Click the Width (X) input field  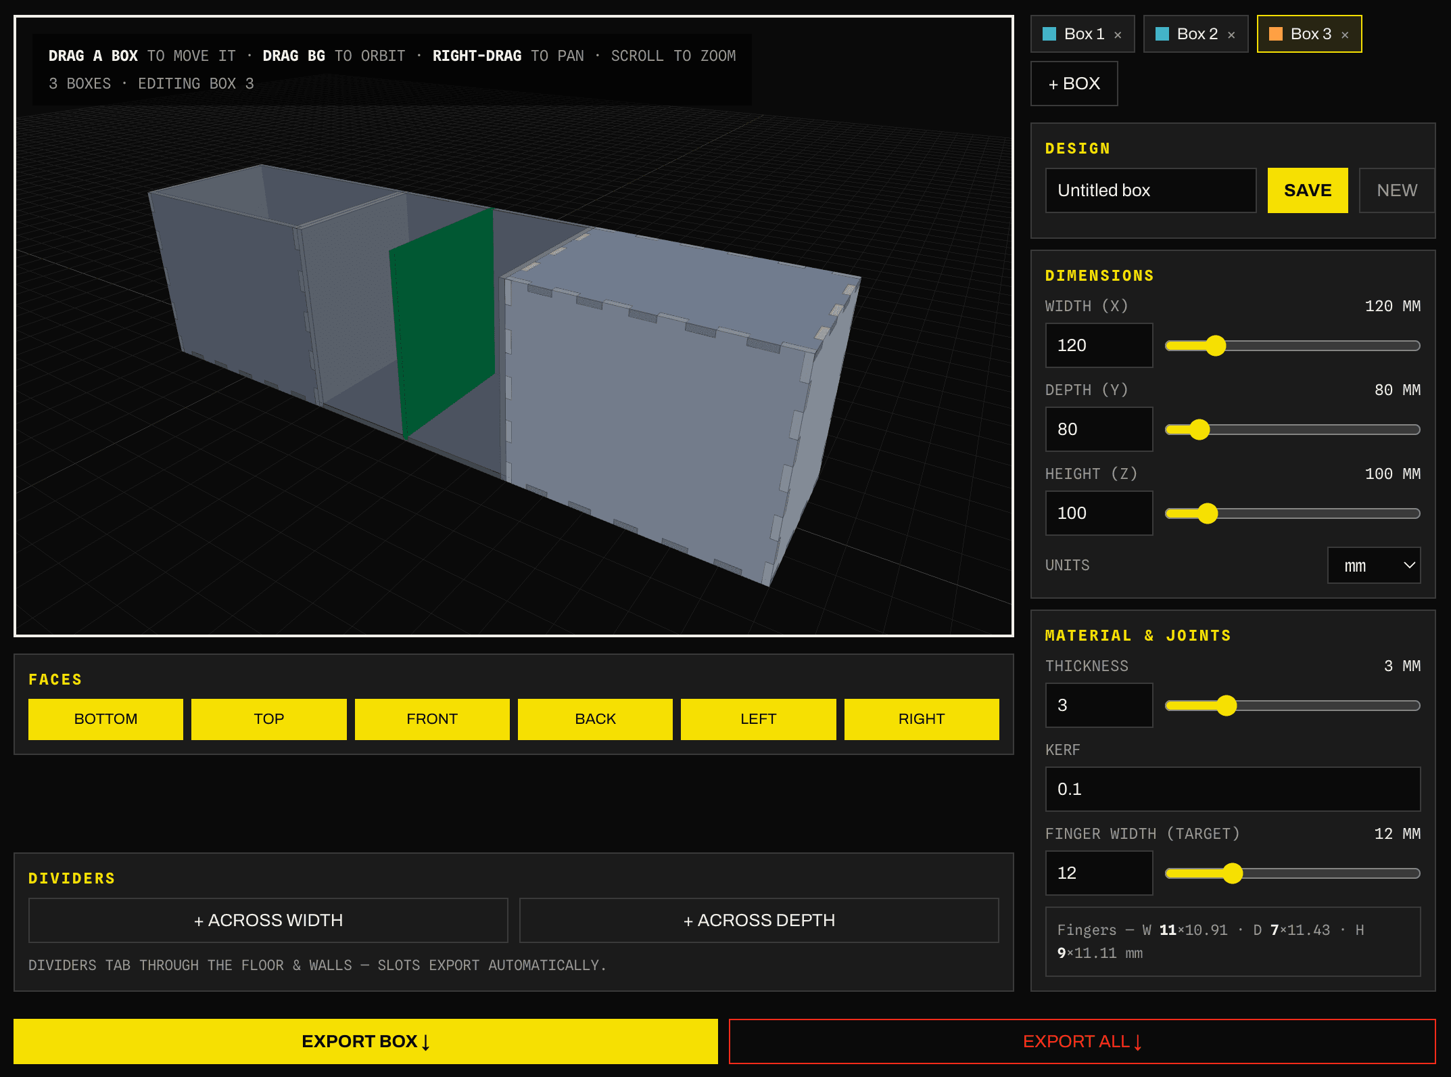click(1099, 345)
